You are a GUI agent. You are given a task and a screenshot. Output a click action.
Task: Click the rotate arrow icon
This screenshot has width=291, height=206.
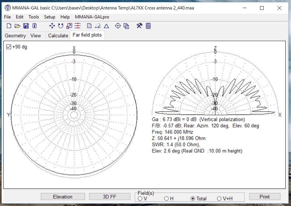coord(61,26)
